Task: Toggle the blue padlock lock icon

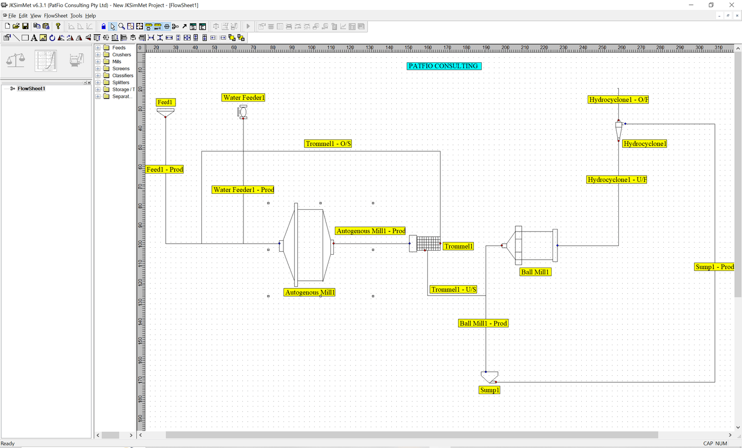Action: tap(103, 26)
